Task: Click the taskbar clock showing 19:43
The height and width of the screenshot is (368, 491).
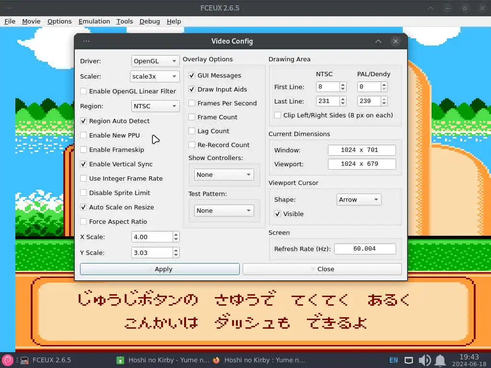Action: [x=469, y=360]
